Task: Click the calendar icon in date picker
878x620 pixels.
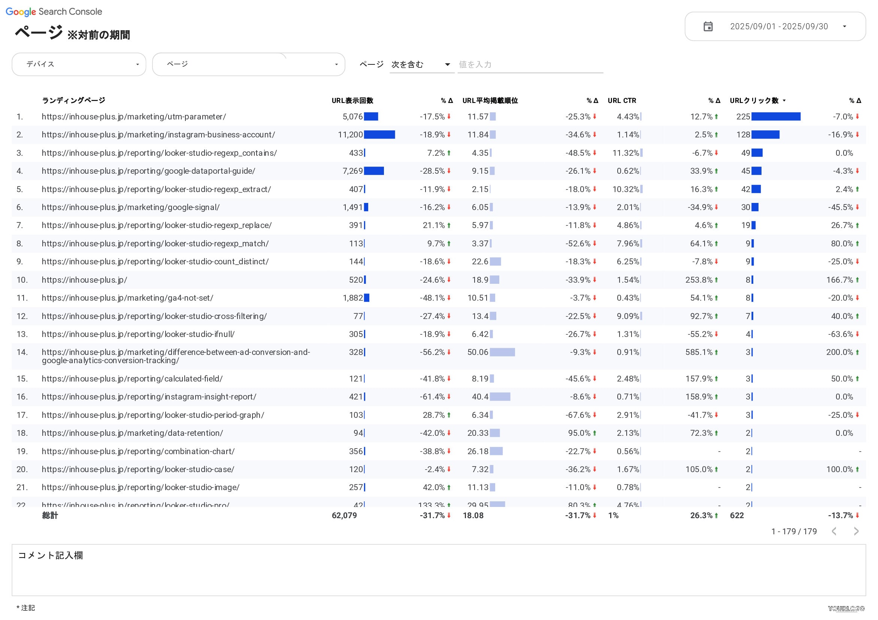Action: click(708, 26)
